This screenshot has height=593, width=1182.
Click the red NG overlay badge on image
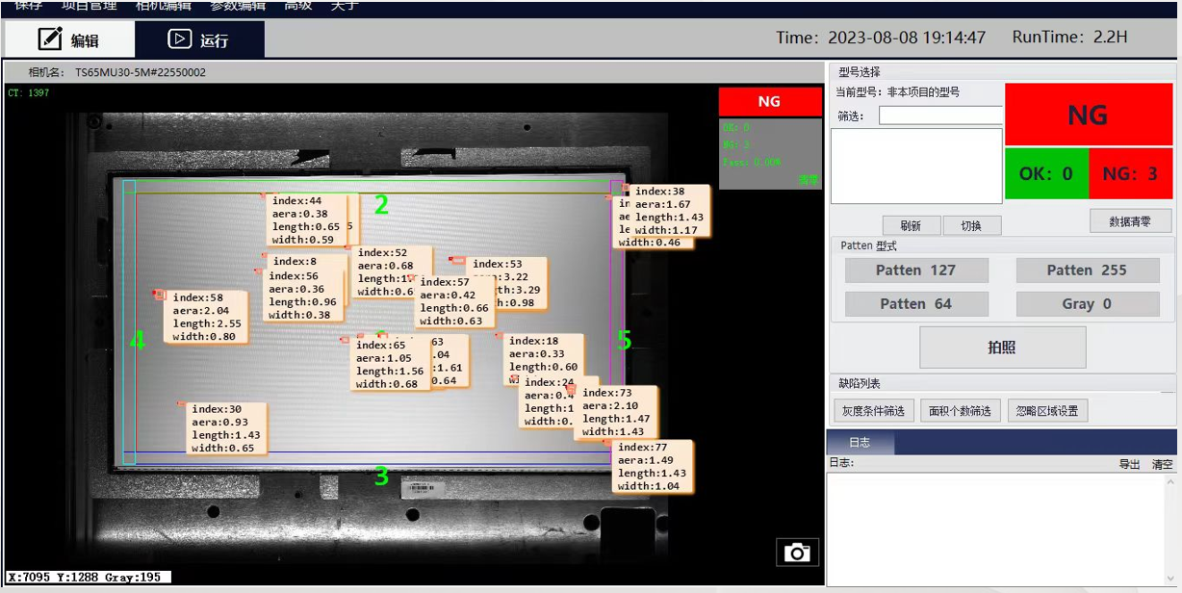pos(769,102)
